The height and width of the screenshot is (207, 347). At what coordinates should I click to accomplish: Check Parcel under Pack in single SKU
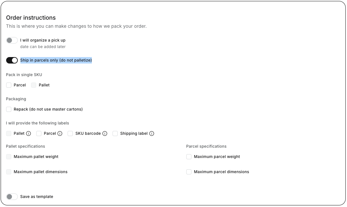coord(9,85)
